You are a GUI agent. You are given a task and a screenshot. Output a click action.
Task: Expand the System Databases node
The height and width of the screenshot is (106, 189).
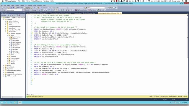[6, 21]
